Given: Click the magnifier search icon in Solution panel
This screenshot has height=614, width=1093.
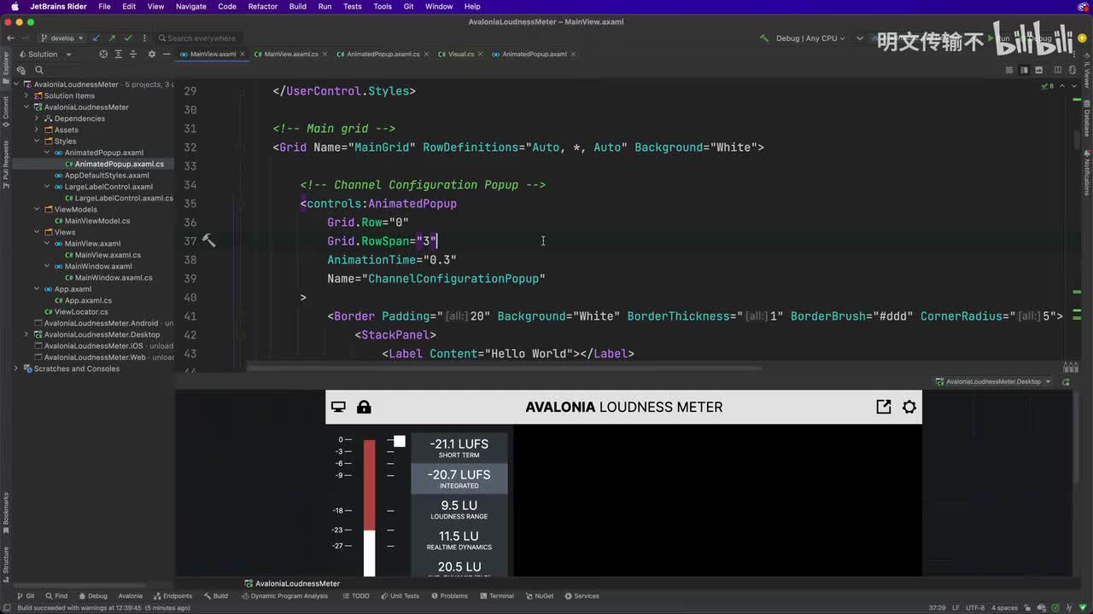Looking at the screenshot, I should tap(39, 71).
